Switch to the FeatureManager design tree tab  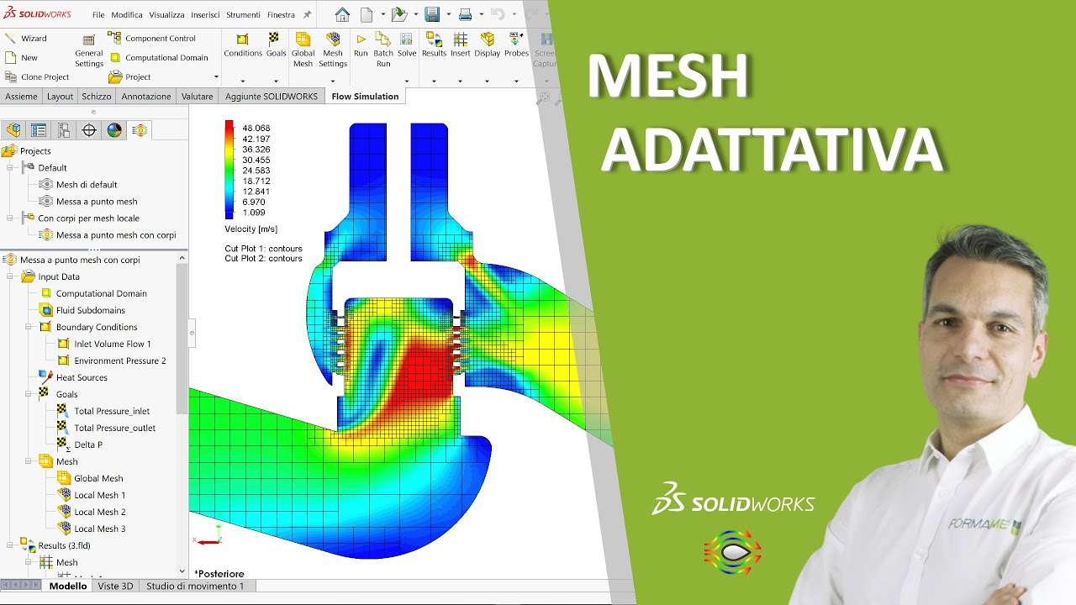pos(13,129)
